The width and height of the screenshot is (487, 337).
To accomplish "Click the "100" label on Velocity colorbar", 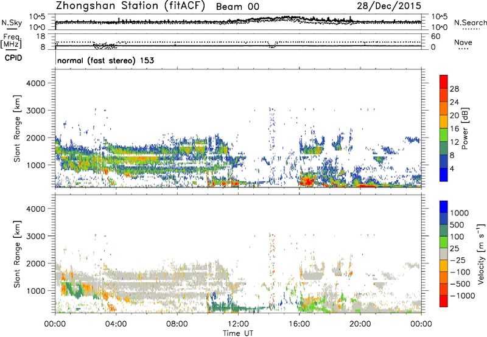I will pos(457,237).
